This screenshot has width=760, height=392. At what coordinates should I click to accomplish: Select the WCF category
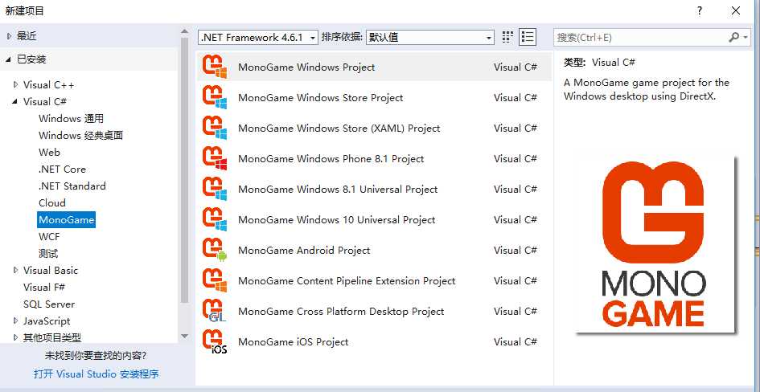49,237
